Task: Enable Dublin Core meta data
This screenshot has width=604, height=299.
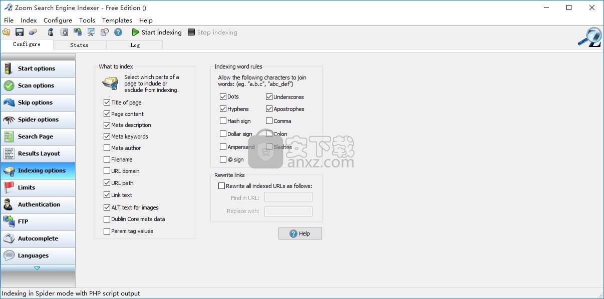Action: [107, 219]
